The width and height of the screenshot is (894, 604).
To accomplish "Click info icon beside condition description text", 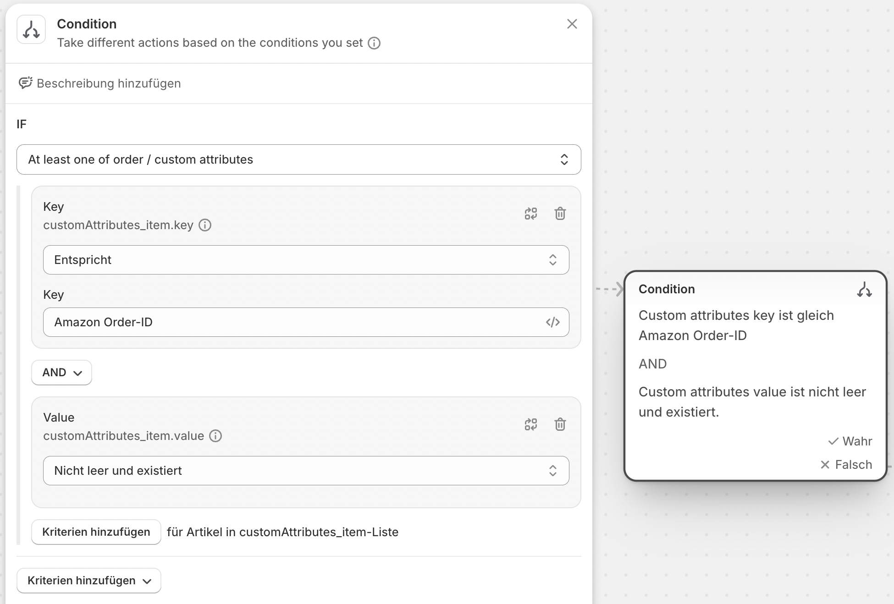I will 374,43.
